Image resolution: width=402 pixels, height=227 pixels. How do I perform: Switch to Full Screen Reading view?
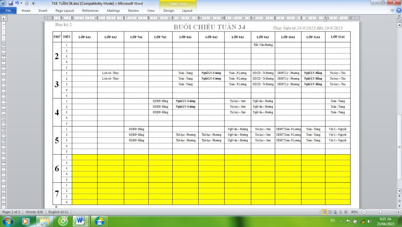(330, 212)
